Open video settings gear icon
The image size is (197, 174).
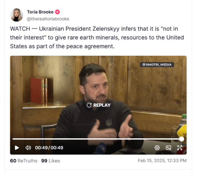click(157, 148)
